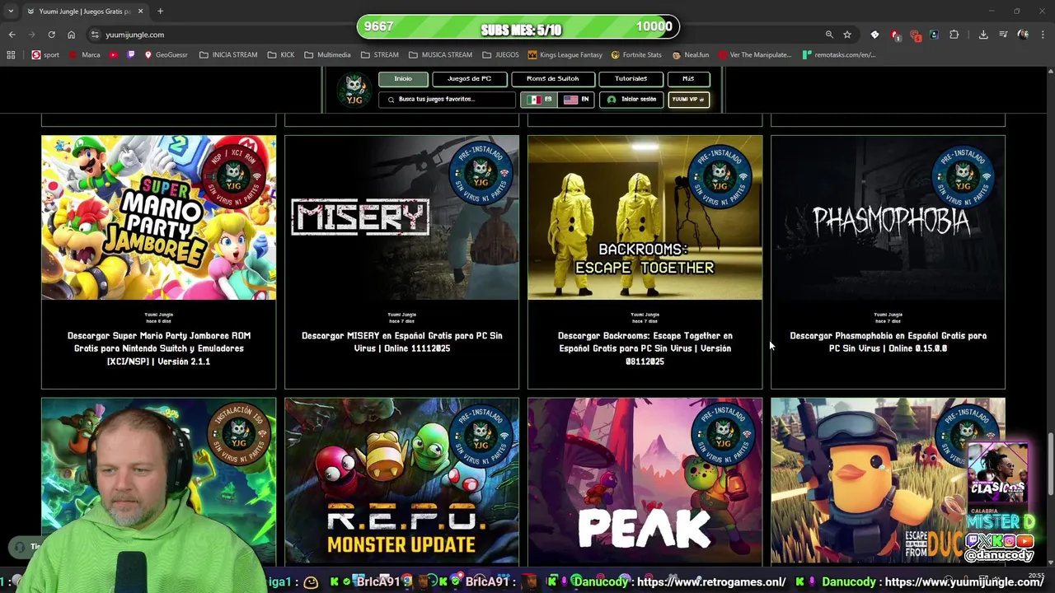This screenshot has height=593, width=1055.
Task: Expand the Más menu
Action: [x=688, y=79]
